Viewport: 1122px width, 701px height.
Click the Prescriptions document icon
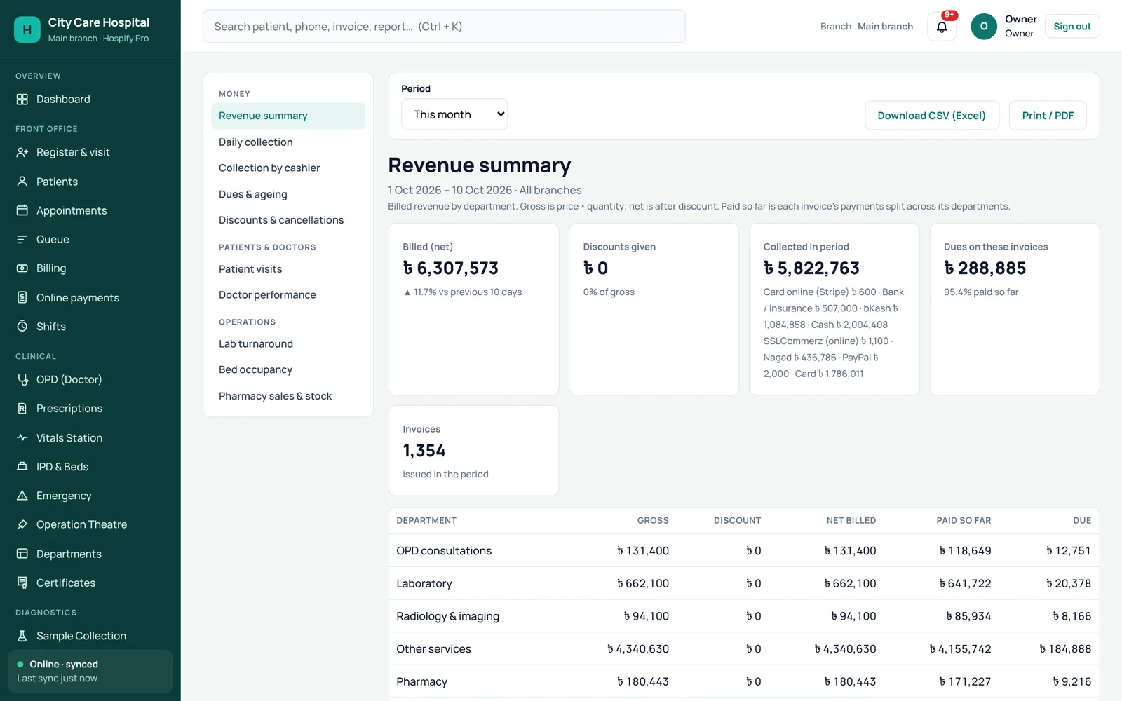pos(22,409)
